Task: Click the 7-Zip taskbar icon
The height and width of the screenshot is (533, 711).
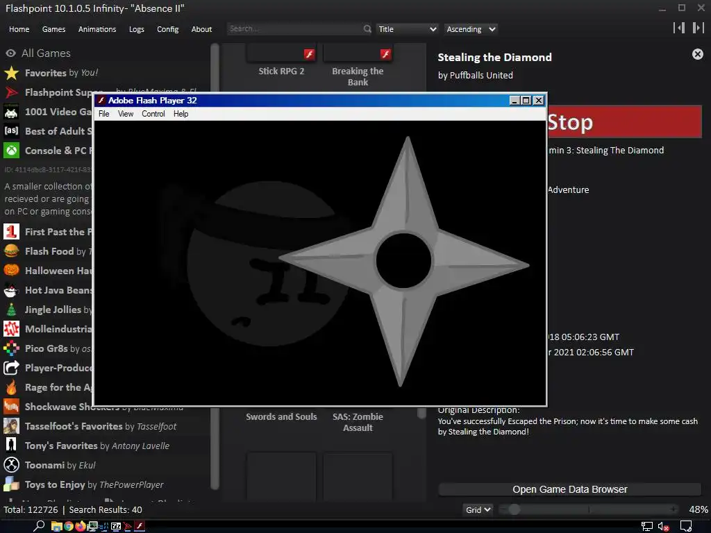Action: (x=116, y=526)
